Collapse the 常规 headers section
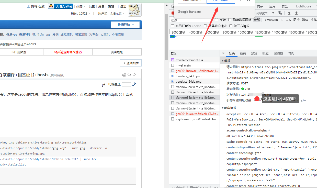The width and height of the screenshot is (317, 188). (x=223, y=61)
